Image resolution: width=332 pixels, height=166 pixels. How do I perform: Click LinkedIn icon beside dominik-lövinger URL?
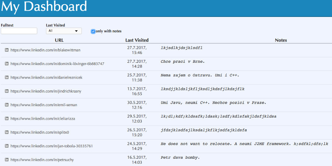[x=7, y=64]
